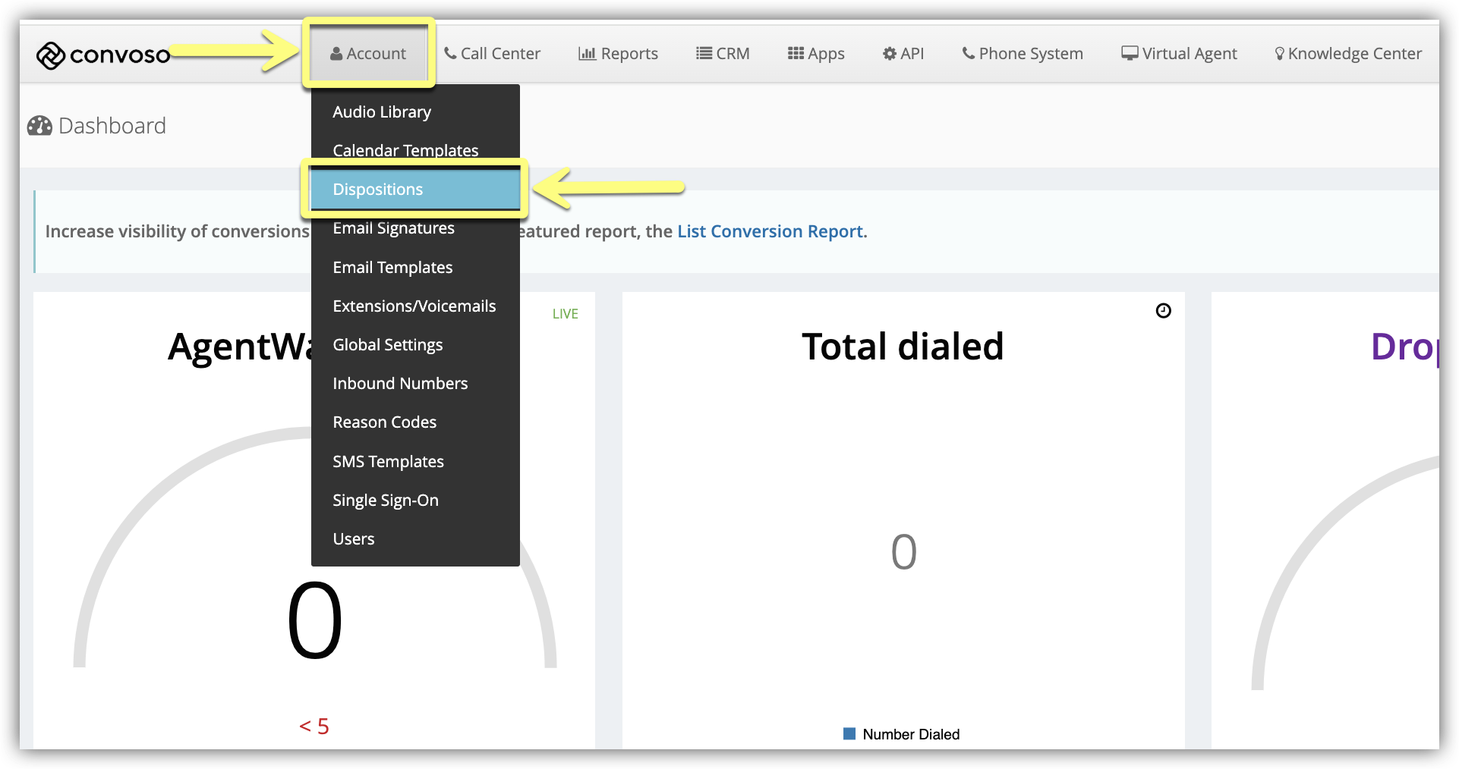Open Users from the Account dropdown
1459x769 pixels.
[x=415, y=538]
